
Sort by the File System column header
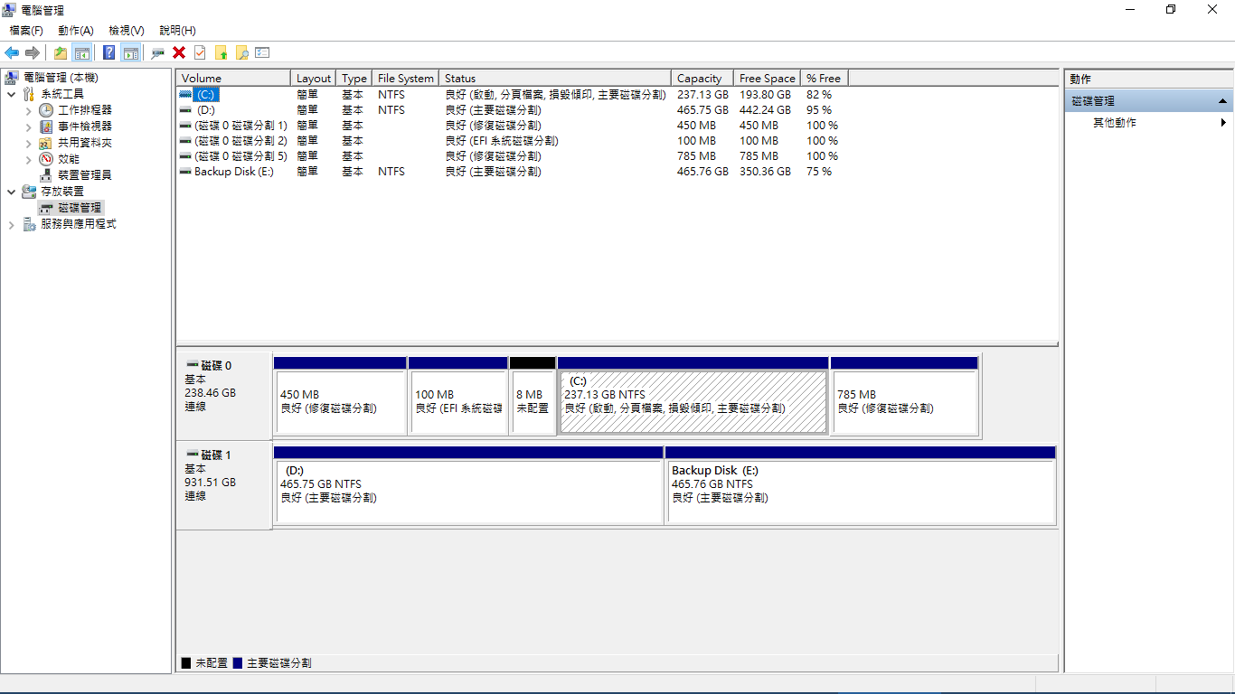point(406,79)
